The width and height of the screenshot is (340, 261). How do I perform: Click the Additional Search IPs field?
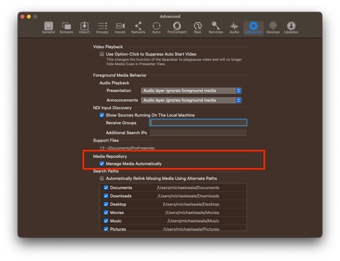coord(198,133)
